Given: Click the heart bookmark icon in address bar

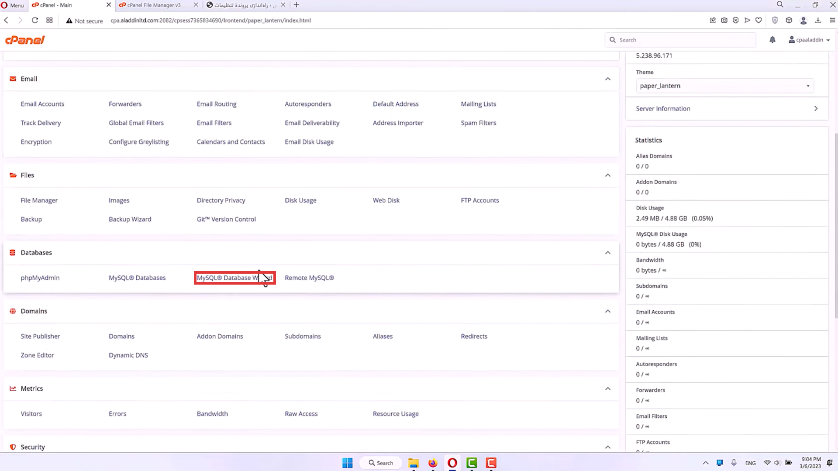Looking at the screenshot, I should [759, 21].
